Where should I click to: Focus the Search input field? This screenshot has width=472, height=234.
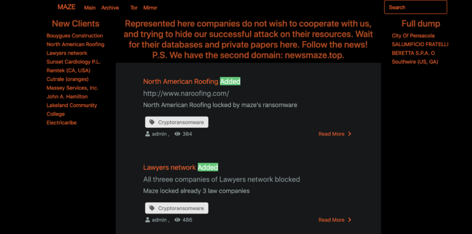[415, 7]
